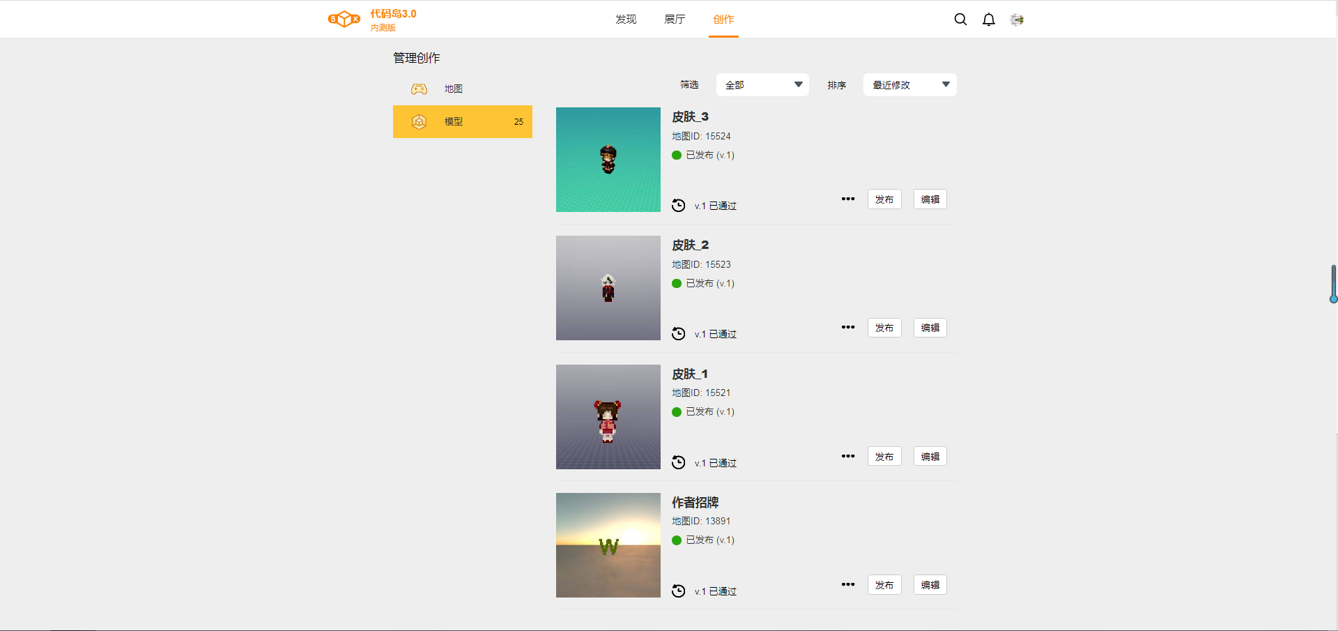Click the green published status dot of 作者招牌
This screenshot has height=631, width=1338.
677,540
